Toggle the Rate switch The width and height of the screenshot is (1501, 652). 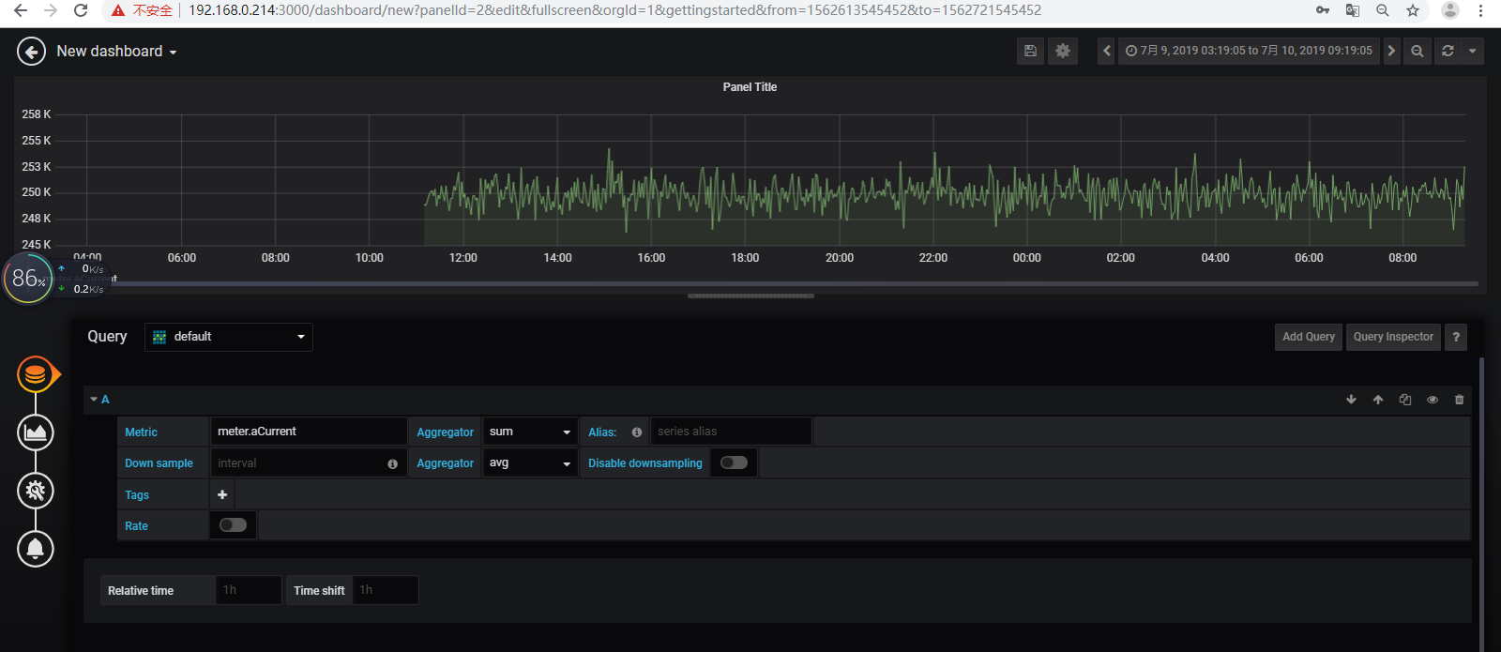click(x=233, y=525)
